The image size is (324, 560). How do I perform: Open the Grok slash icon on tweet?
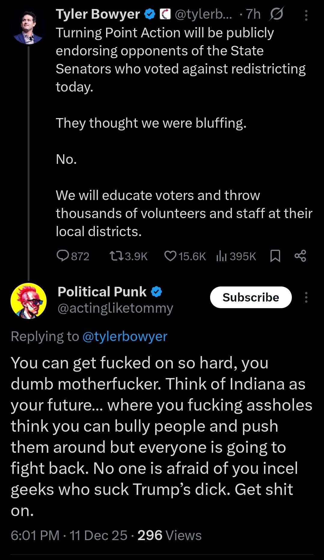coord(276,14)
